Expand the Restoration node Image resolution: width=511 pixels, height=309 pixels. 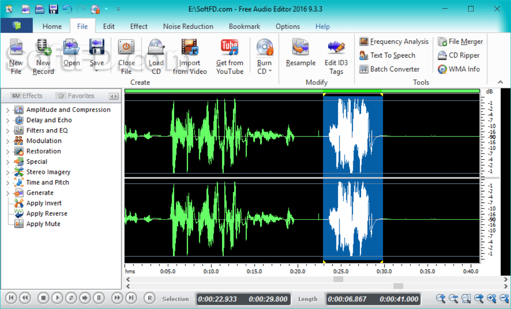click(x=7, y=152)
